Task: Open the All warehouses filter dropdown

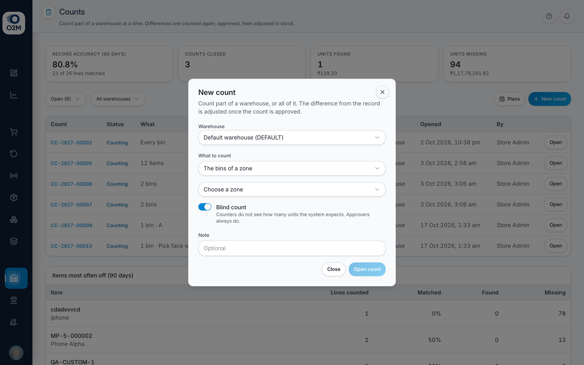Action: (118, 99)
